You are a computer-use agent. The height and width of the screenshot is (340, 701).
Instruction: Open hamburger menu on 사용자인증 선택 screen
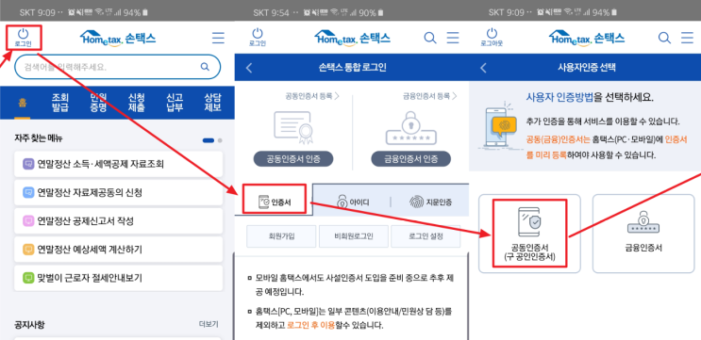[x=688, y=38]
